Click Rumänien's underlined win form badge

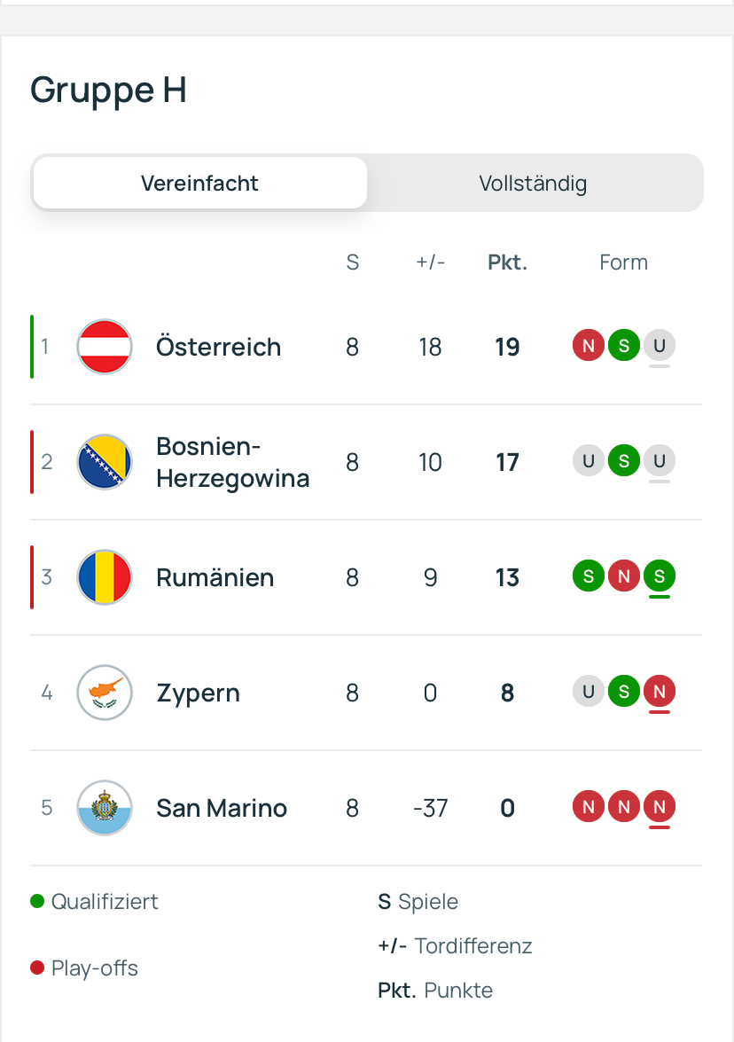659,576
